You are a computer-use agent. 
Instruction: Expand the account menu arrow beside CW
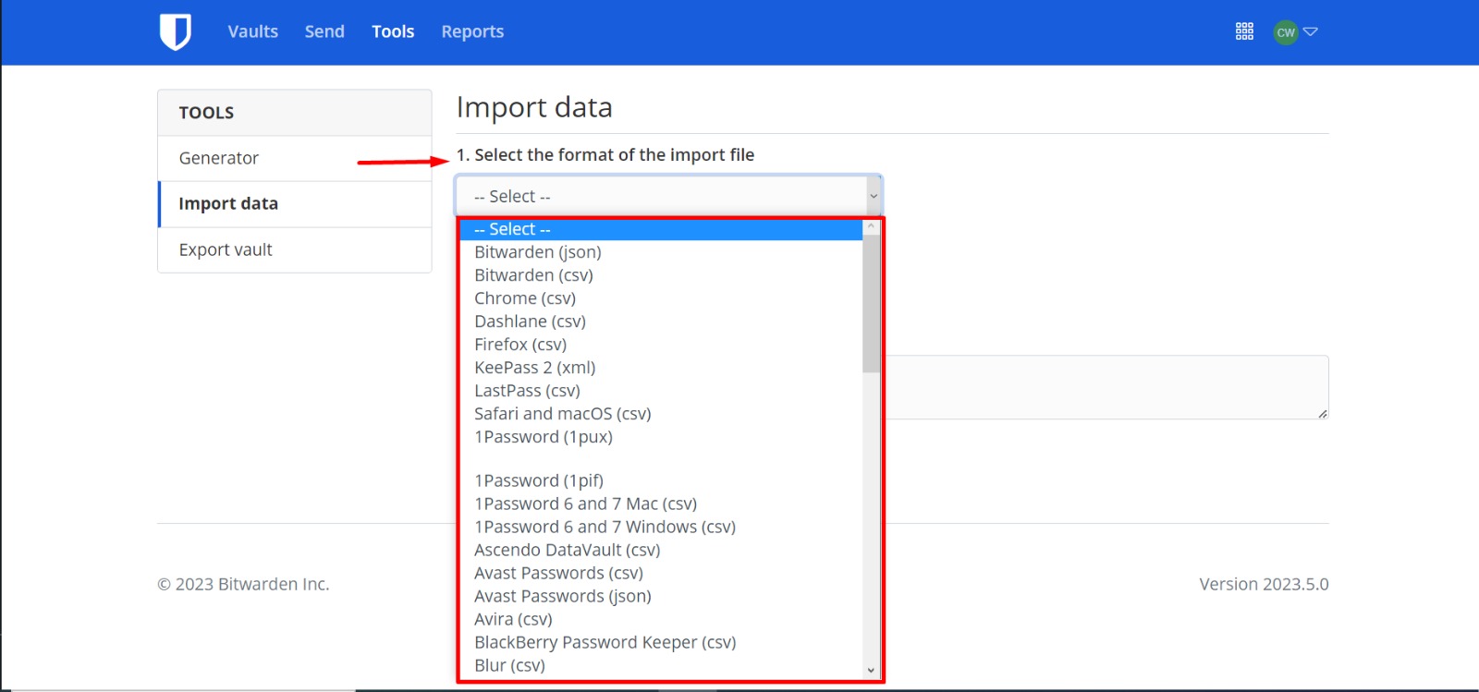coord(1310,32)
